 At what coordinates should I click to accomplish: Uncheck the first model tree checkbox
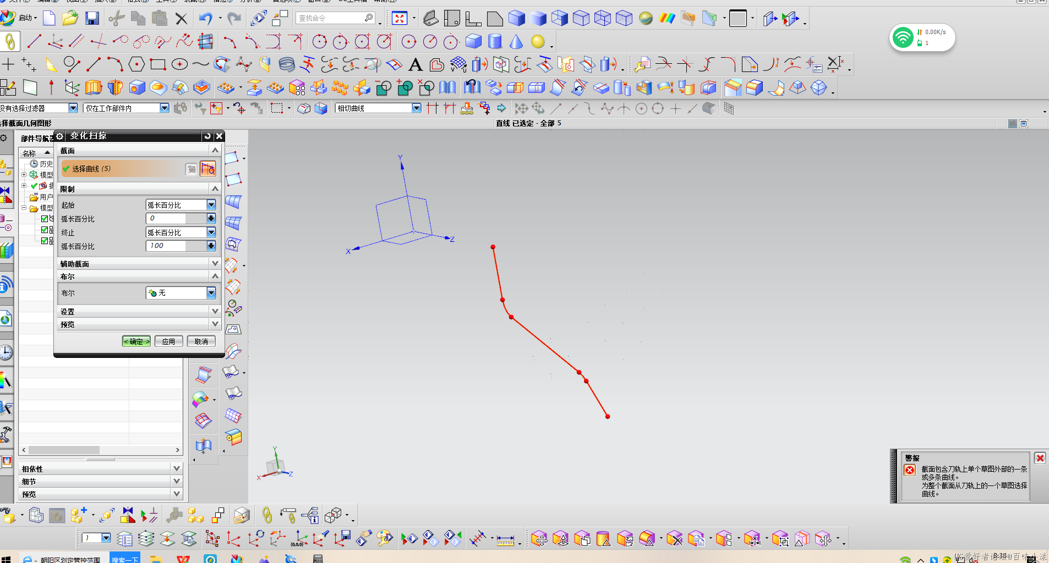tap(45, 219)
